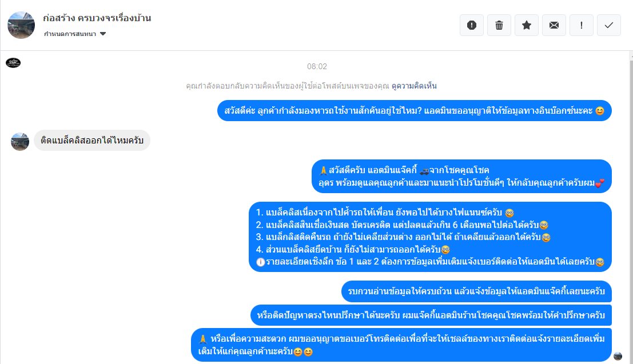633x364 pixels.
Task: Open profile picture in conversation header
Action: coord(21,25)
